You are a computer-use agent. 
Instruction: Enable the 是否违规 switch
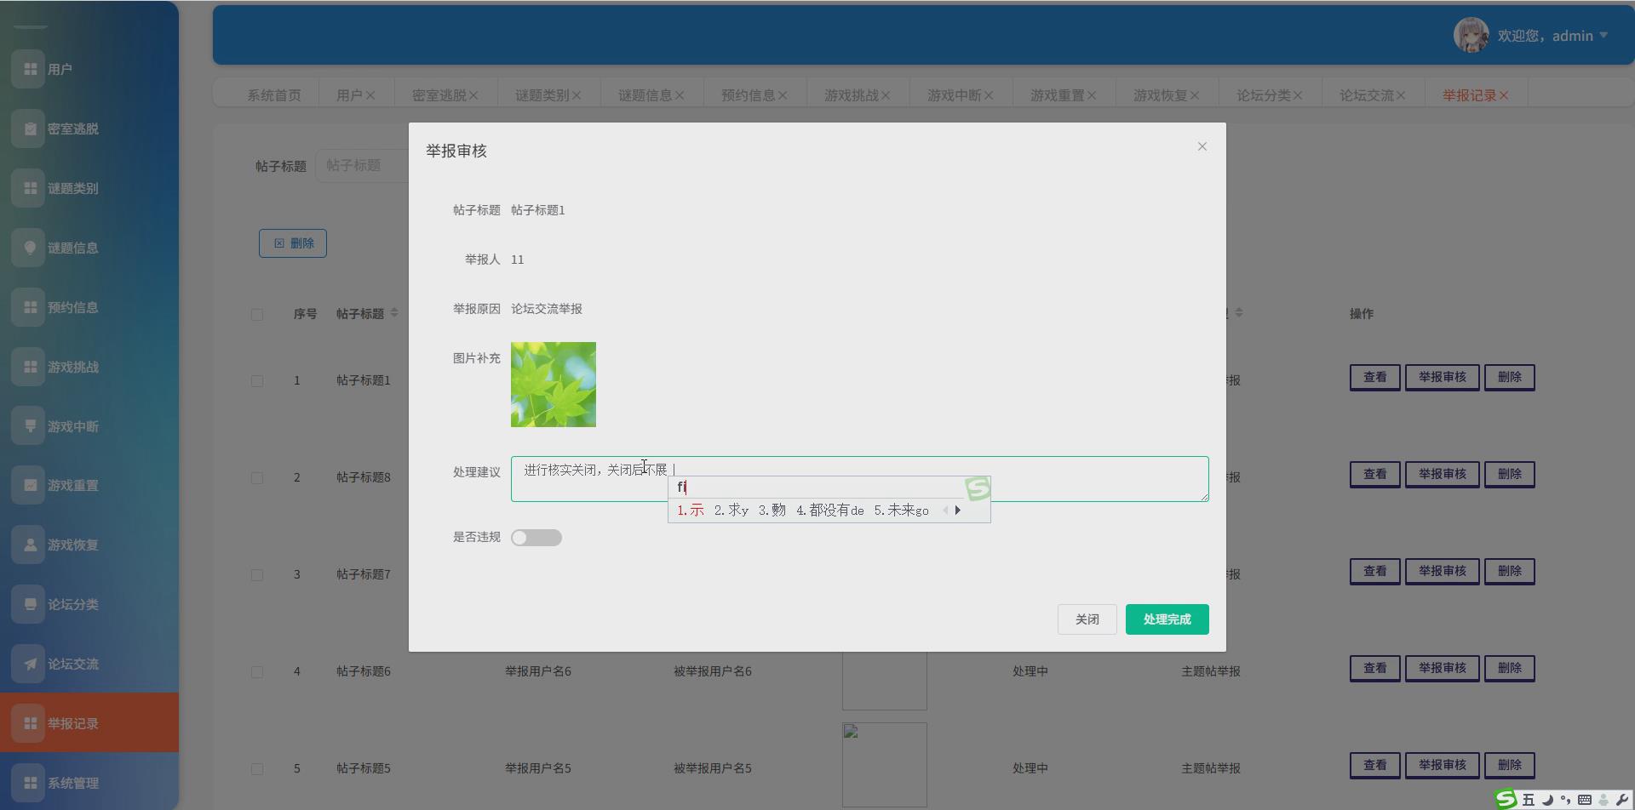(x=536, y=537)
